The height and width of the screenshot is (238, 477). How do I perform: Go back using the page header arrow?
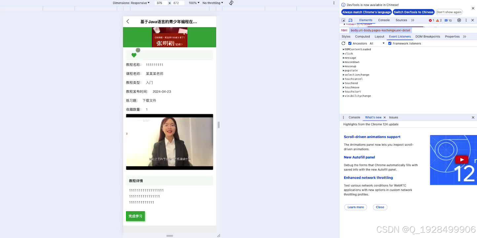(128, 21)
